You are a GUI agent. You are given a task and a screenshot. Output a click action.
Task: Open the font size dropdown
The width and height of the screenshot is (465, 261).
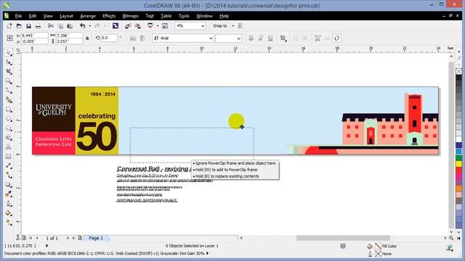point(238,38)
